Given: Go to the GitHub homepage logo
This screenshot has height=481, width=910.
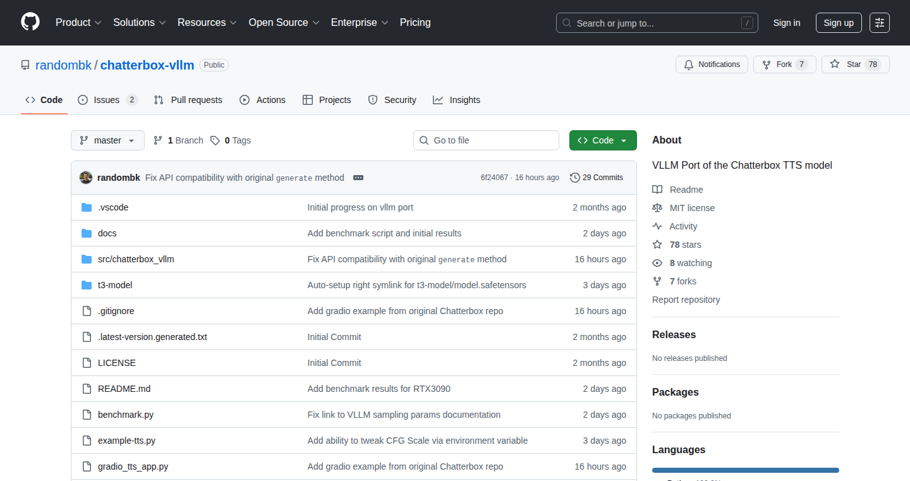Looking at the screenshot, I should [x=30, y=23].
